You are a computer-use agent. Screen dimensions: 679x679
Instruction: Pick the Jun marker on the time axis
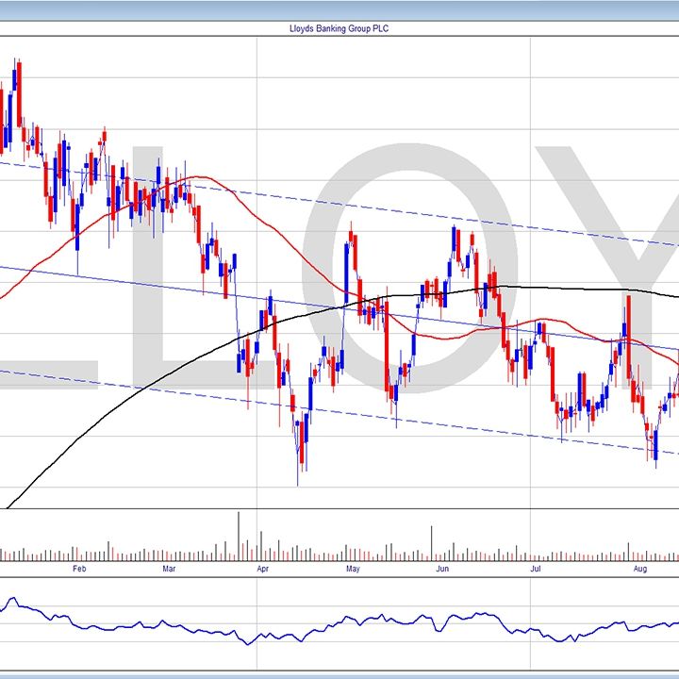[444, 569]
